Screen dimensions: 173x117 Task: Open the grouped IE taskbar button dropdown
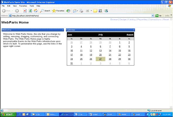coord(73,114)
